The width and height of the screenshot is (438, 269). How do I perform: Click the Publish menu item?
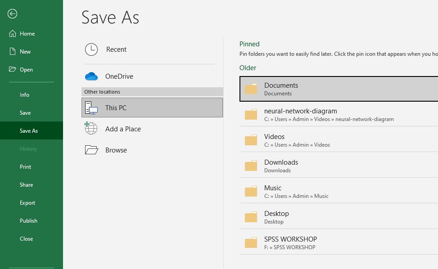28,221
